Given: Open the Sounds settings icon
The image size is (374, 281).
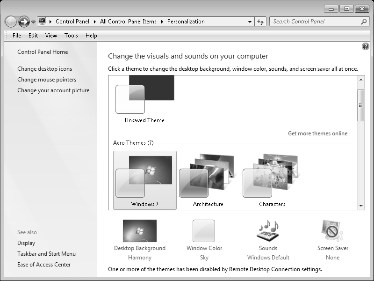Looking at the screenshot, I should pos(268,231).
